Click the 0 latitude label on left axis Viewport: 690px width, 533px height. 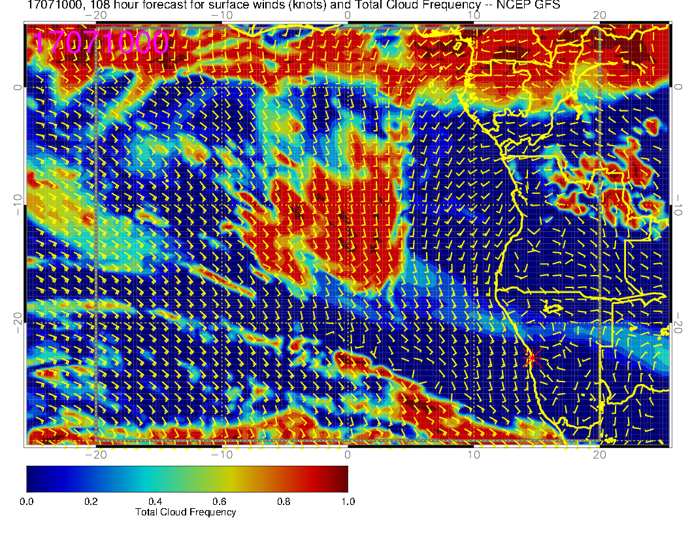(x=16, y=87)
